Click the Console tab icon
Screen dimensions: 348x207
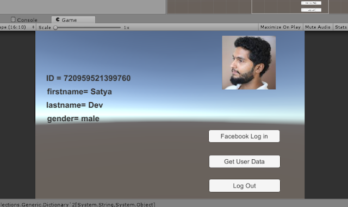[13, 20]
